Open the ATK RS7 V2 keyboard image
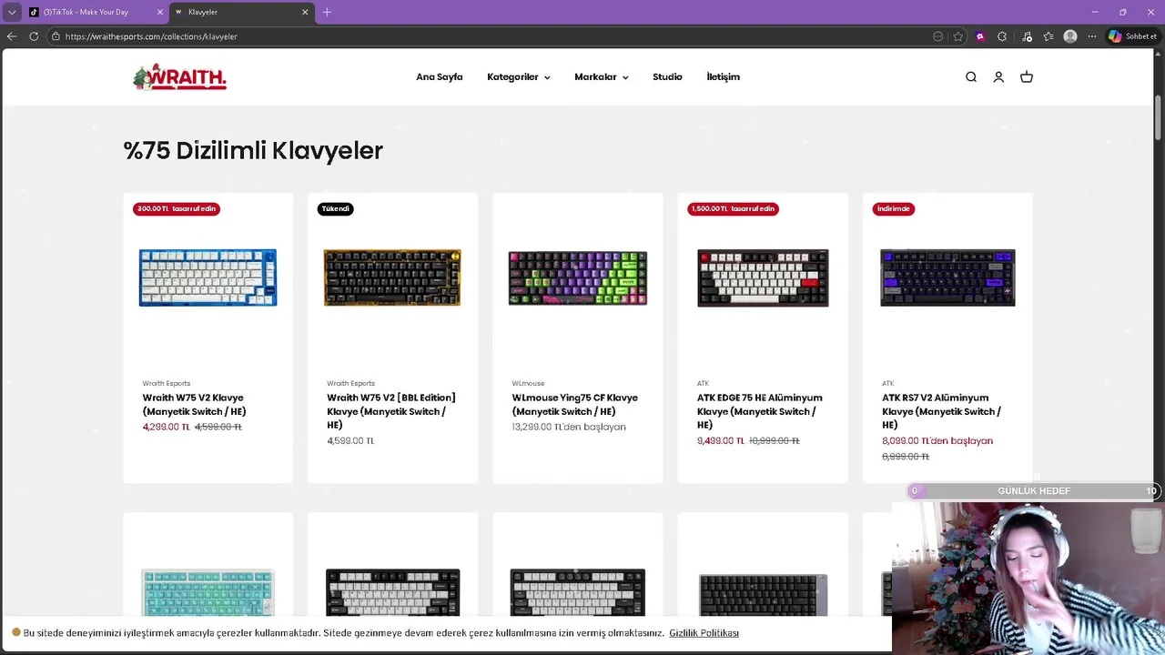This screenshot has width=1165, height=655. coord(947,277)
